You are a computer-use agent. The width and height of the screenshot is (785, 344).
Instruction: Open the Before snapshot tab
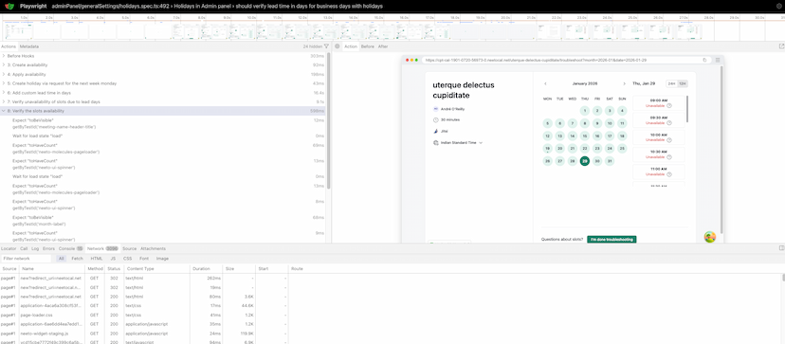click(368, 46)
